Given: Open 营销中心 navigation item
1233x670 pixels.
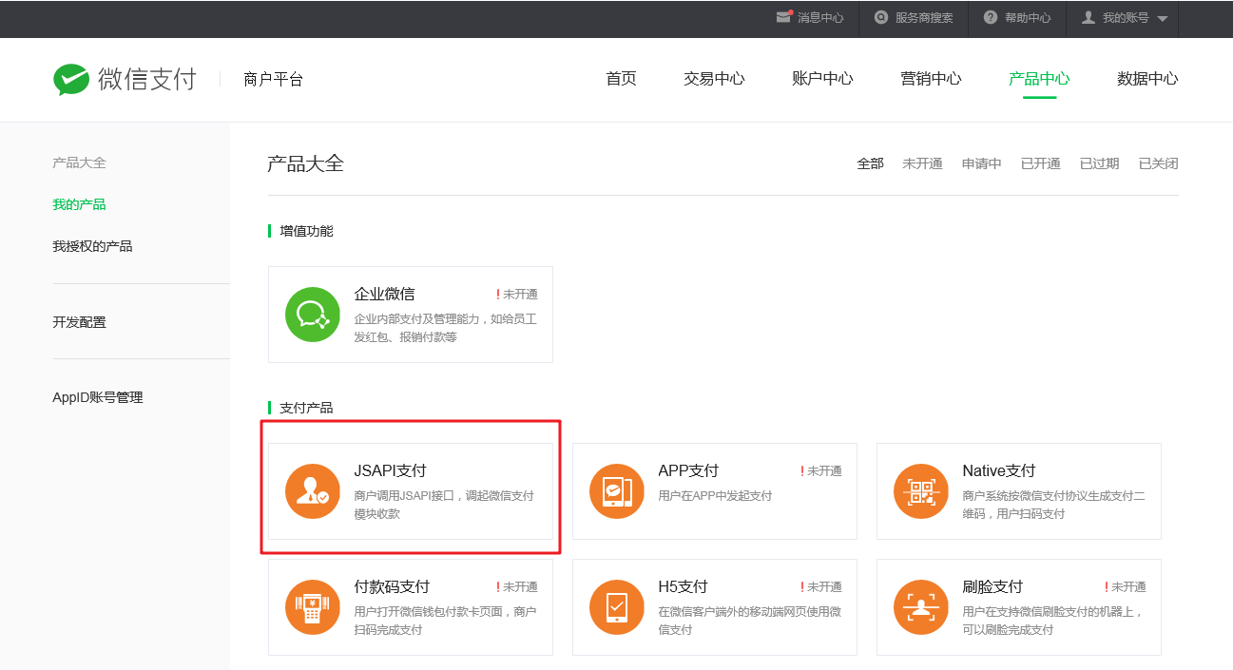Looking at the screenshot, I should (931, 79).
